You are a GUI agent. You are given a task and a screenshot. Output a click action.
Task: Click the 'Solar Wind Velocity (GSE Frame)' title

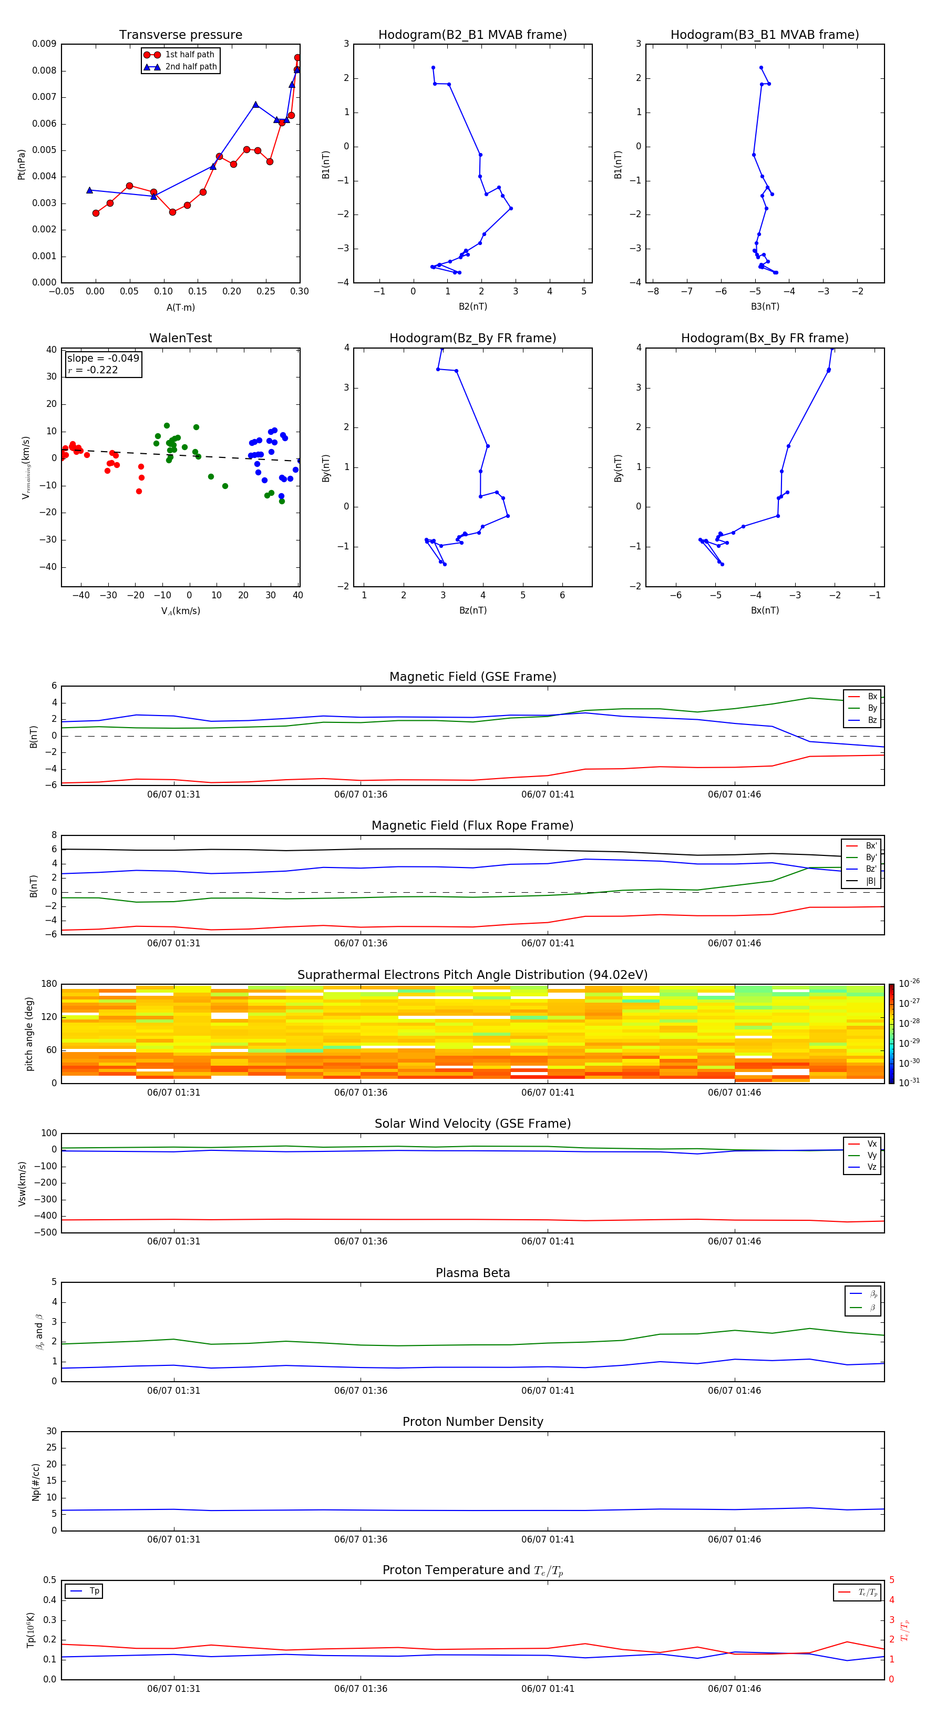point(472,1124)
